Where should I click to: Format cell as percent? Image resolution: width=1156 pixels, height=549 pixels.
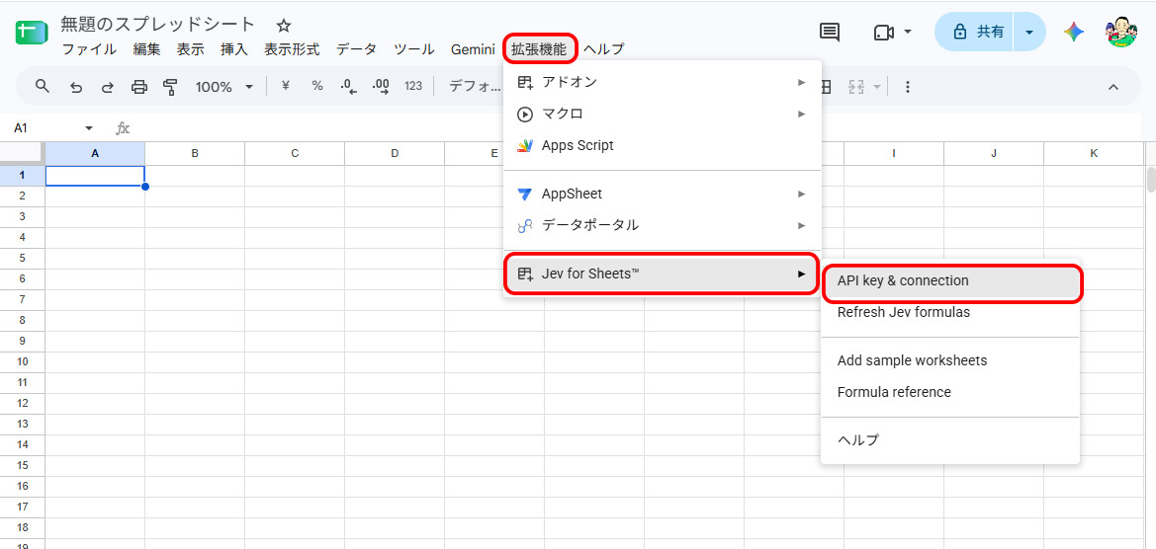click(317, 86)
